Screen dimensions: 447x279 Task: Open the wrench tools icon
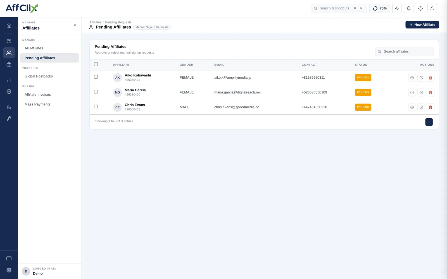(x=9, y=119)
